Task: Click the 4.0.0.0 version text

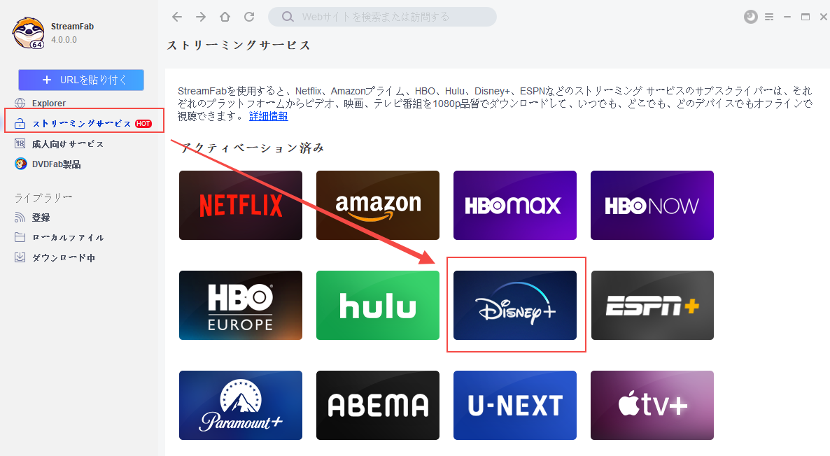Action: coord(64,40)
